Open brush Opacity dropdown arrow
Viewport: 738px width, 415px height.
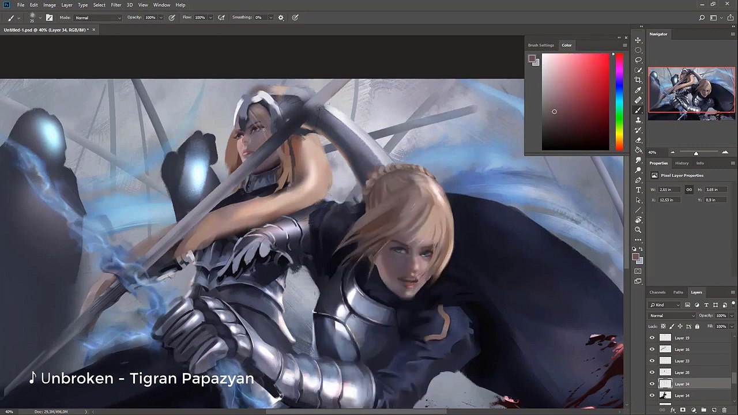coord(161,17)
